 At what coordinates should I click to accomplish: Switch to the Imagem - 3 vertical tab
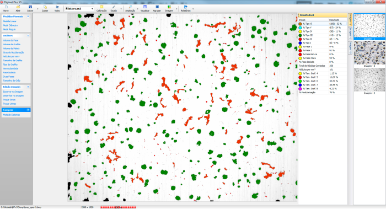tap(350, 47)
